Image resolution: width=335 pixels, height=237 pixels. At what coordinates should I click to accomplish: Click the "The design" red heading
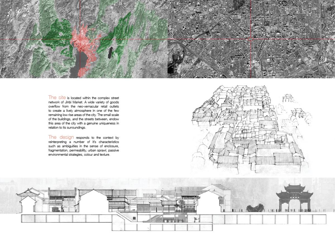click(61, 137)
